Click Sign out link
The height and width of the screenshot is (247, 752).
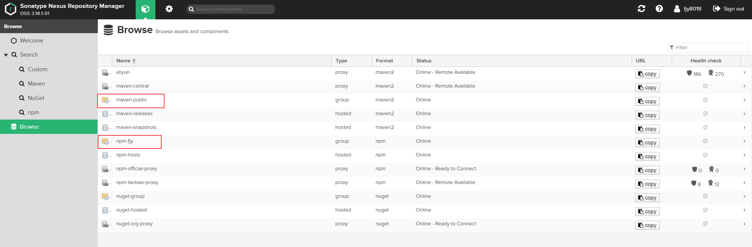click(x=728, y=9)
